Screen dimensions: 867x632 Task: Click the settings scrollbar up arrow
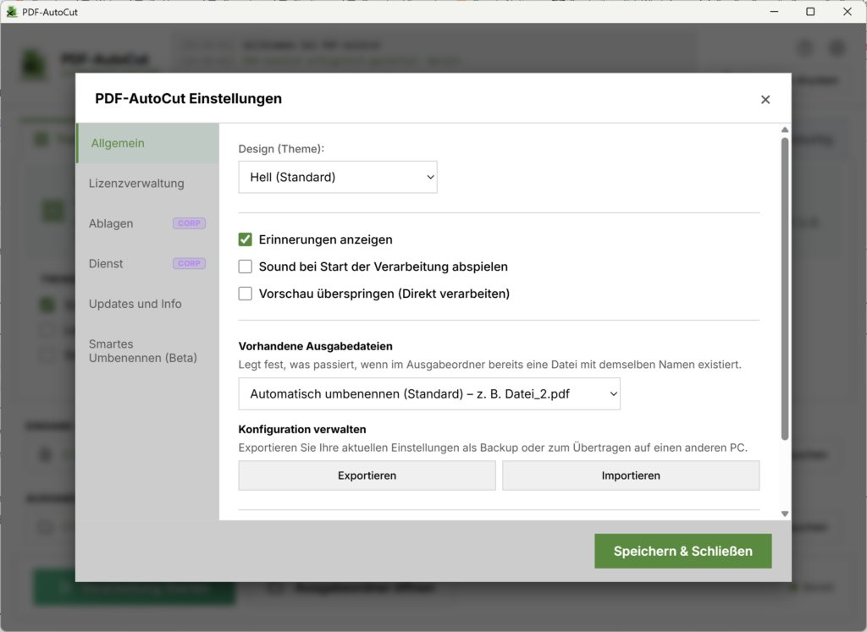click(x=785, y=129)
